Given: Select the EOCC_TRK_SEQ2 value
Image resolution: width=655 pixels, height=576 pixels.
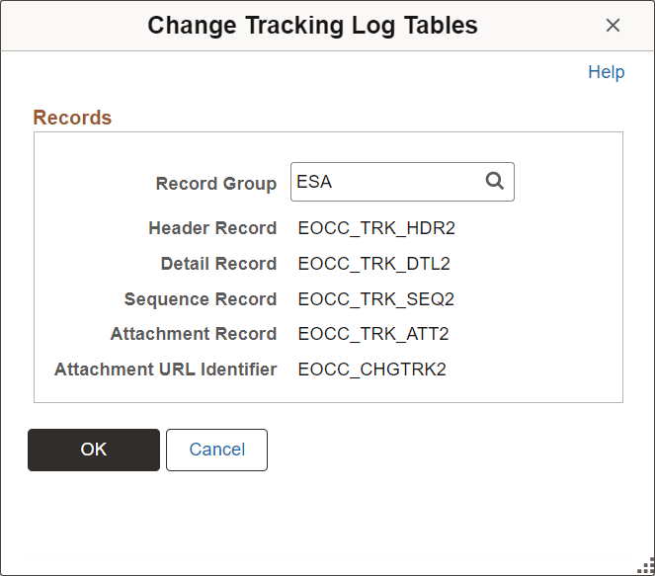Looking at the screenshot, I should pyautogui.click(x=376, y=299).
